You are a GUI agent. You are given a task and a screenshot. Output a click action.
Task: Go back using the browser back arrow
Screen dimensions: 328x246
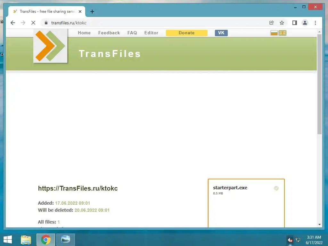[x=13, y=23]
